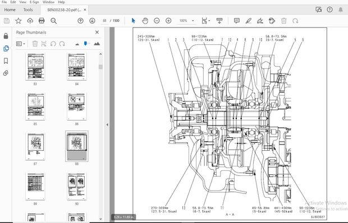Choose the selection arrow tool
348x223 pixels.
click(x=133, y=21)
